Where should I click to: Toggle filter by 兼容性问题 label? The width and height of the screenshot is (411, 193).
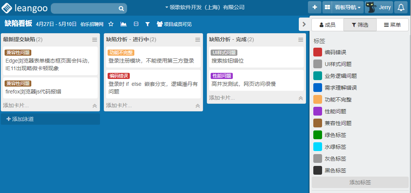click(x=338, y=123)
